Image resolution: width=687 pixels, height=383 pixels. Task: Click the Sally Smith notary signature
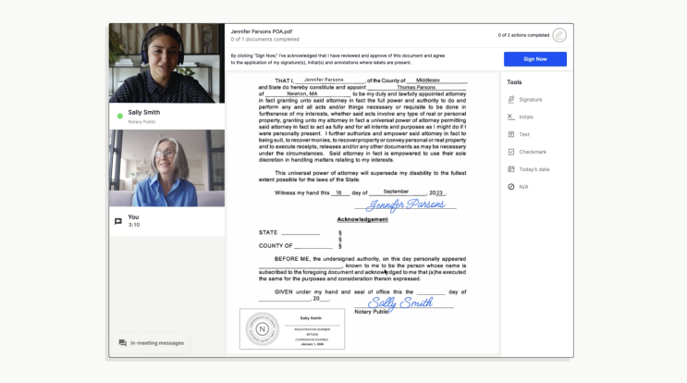click(x=400, y=303)
